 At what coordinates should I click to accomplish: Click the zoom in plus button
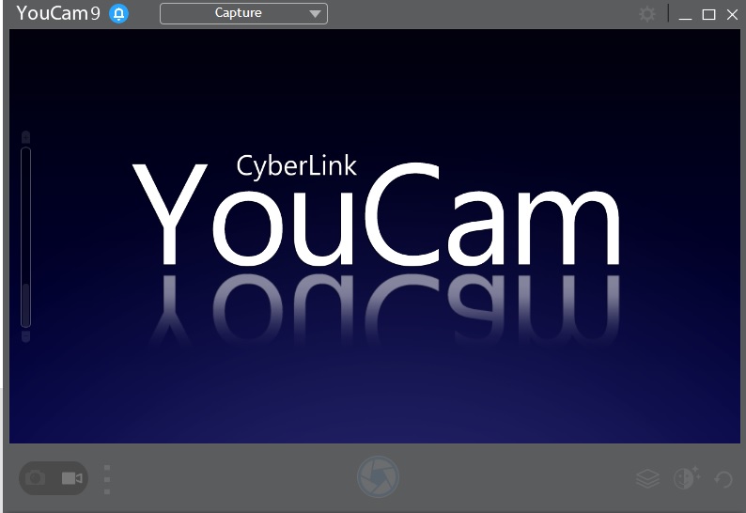pos(25,137)
